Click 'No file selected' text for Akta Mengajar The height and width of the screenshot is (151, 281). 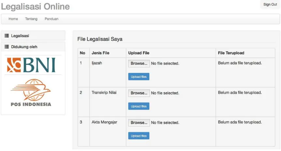pos(165,123)
